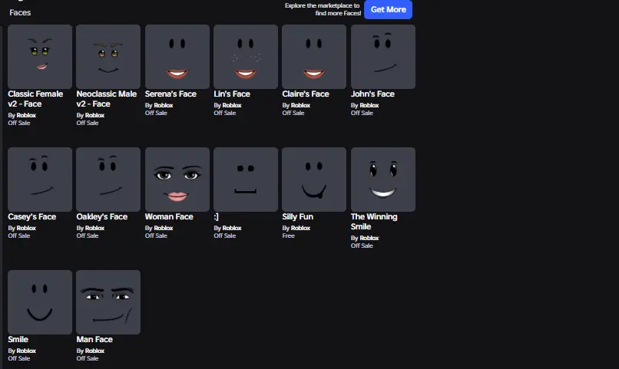Click the Get More button
The width and height of the screenshot is (619, 369).
coord(388,9)
